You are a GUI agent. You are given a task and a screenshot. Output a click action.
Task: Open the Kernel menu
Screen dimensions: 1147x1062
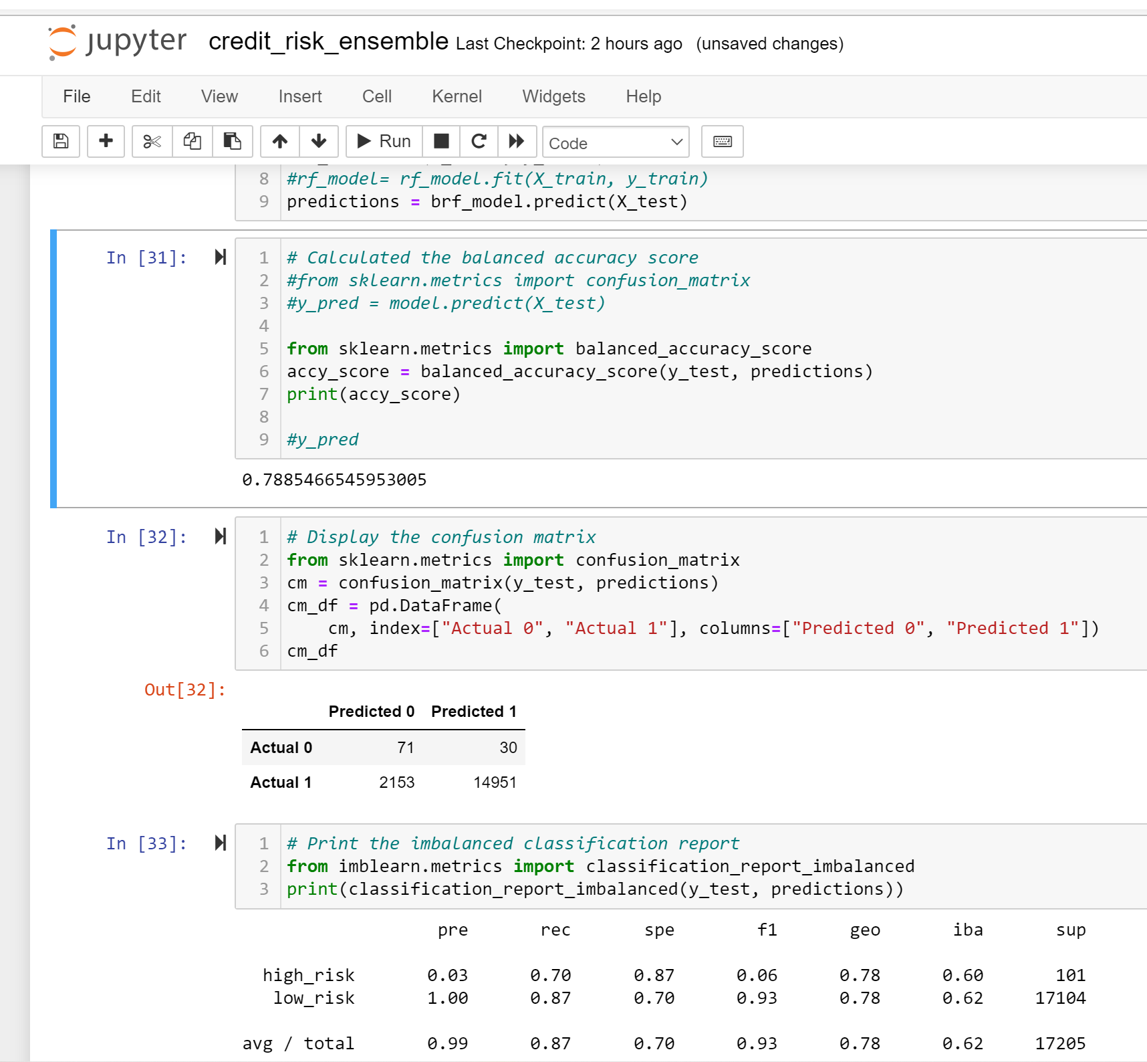[457, 96]
